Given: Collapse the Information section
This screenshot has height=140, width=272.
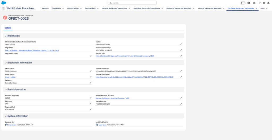Looking at the screenshot, I should coord(6,36).
